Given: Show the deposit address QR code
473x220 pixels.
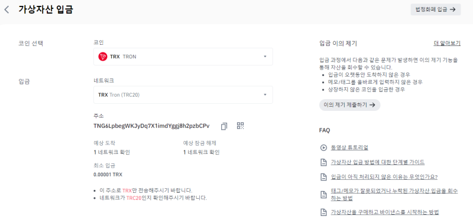Looking at the screenshot, I should [241, 126].
